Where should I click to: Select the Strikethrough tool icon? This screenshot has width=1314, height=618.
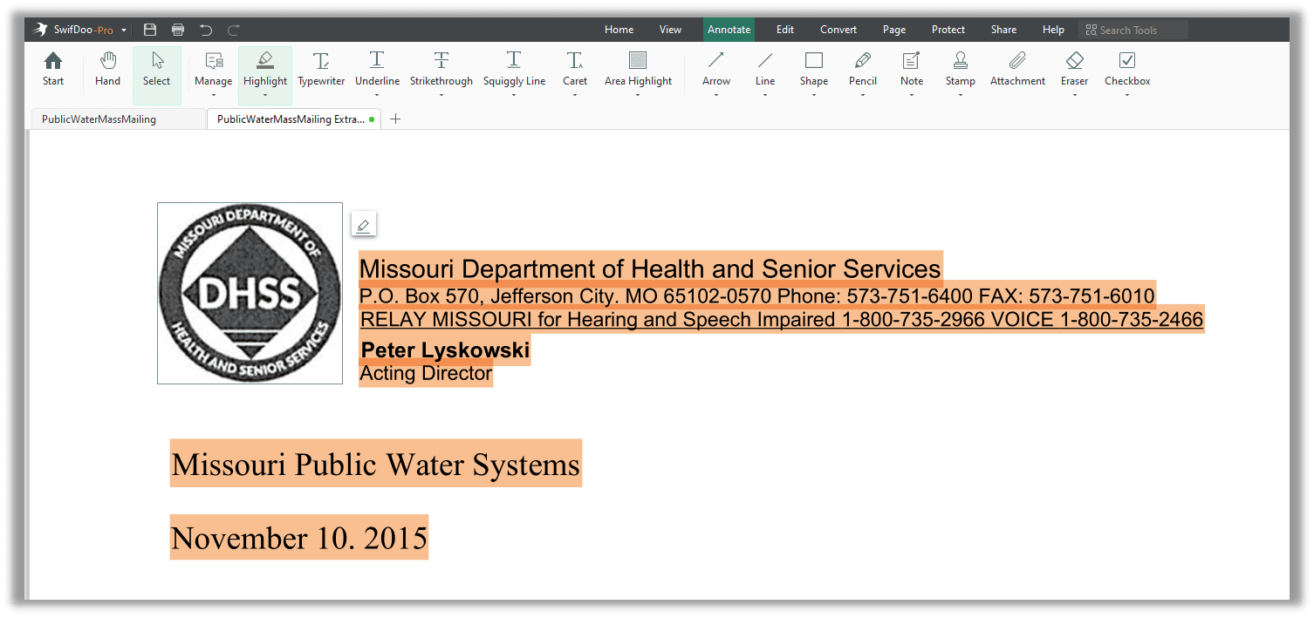pos(441,60)
